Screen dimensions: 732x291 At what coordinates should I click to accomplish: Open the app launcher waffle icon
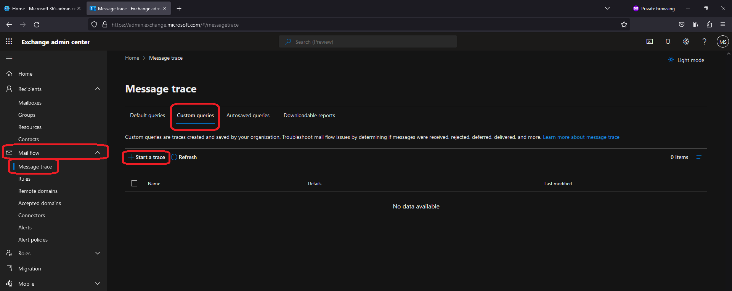tap(9, 41)
